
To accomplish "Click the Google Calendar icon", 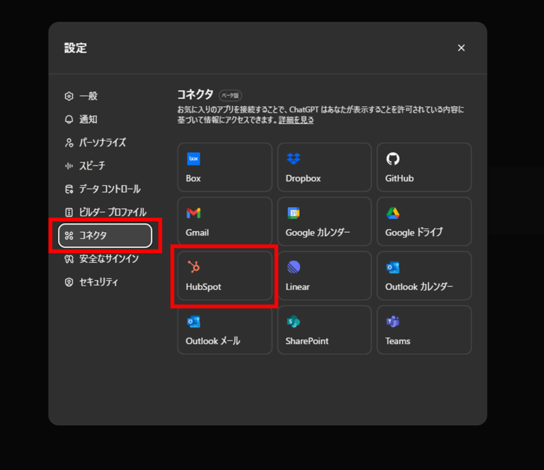I will [x=293, y=213].
